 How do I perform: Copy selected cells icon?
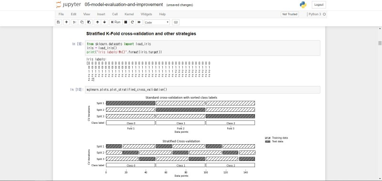point(82,22)
